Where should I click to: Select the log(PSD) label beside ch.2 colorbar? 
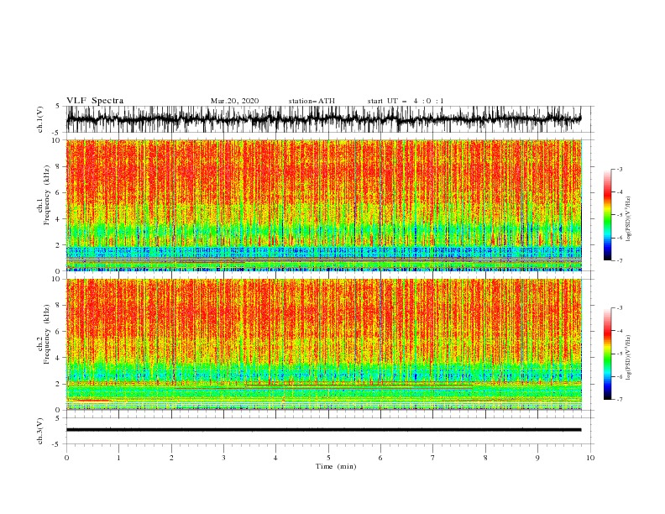coord(629,357)
